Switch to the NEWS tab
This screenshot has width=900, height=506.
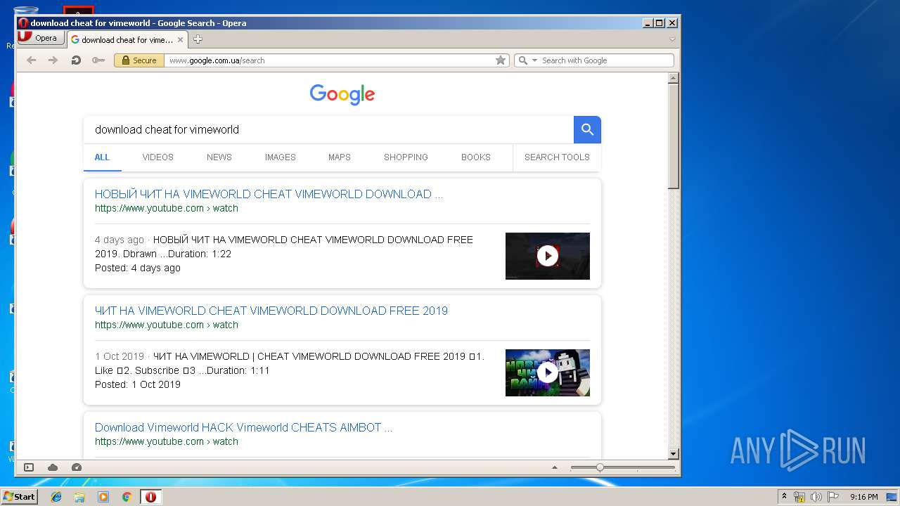[x=219, y=157]
